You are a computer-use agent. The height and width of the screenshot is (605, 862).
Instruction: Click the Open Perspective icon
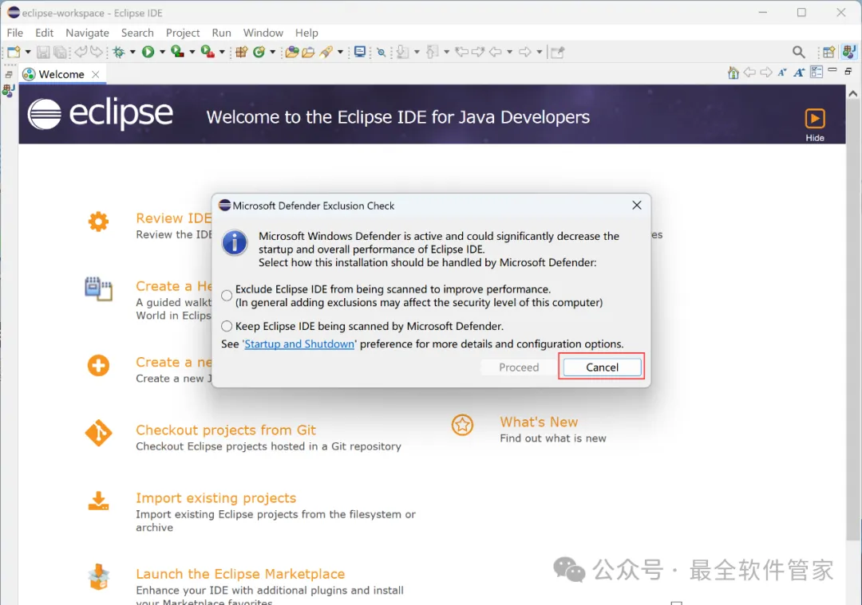coord(828,52)
